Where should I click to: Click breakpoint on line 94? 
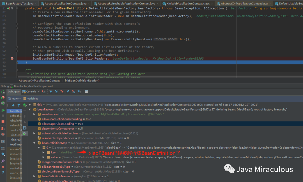tap(12, 59)
